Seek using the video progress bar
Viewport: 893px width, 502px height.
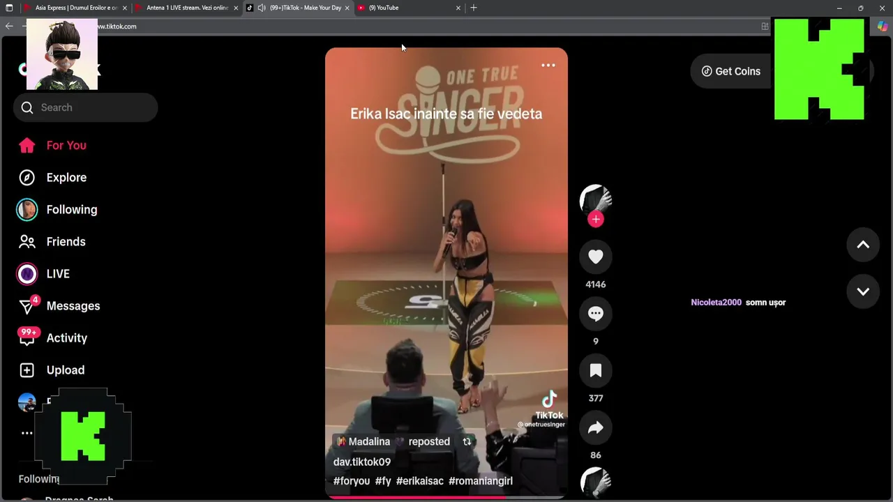tap(446, 497)
